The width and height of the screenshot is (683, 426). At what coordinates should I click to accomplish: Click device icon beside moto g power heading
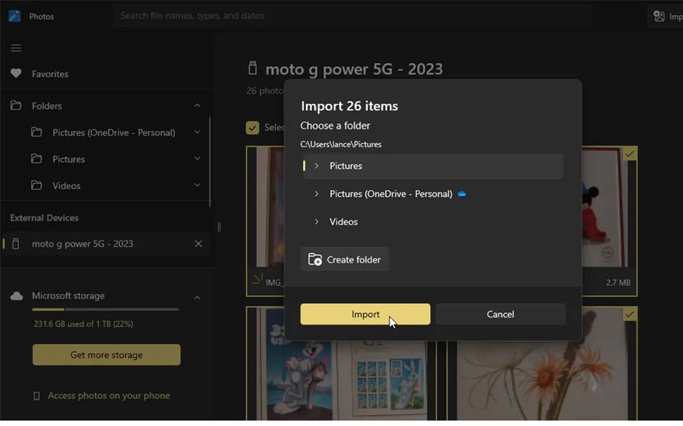[x=252, y=68]
